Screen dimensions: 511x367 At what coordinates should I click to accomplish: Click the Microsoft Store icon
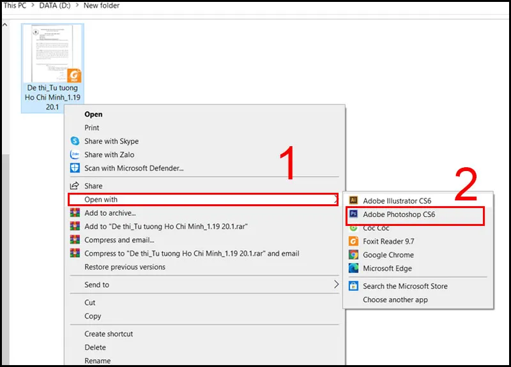[x=353, y=286]
